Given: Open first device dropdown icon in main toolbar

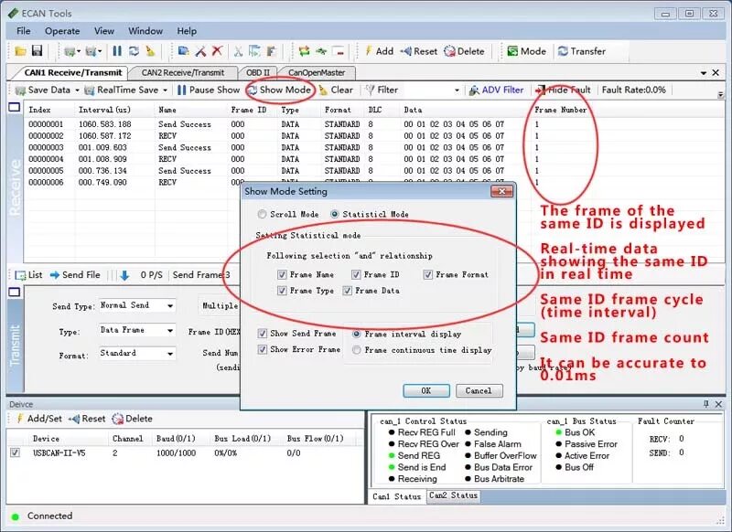Looking at the screenshot, I should tap(73, 51).
